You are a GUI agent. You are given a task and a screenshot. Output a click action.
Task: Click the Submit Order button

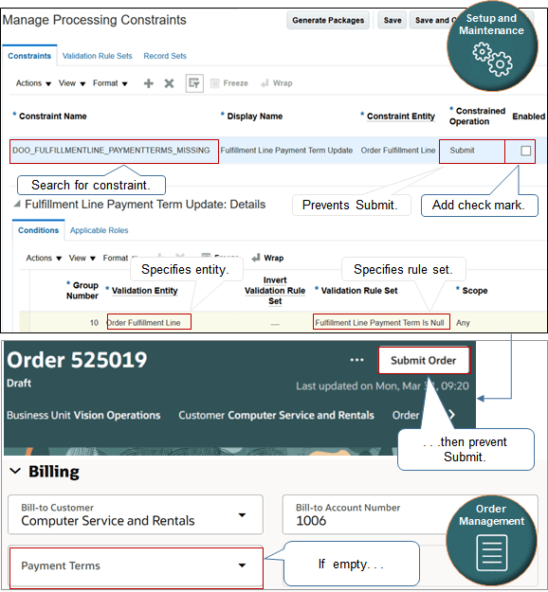pyautogui.click(x=424, y=361)
